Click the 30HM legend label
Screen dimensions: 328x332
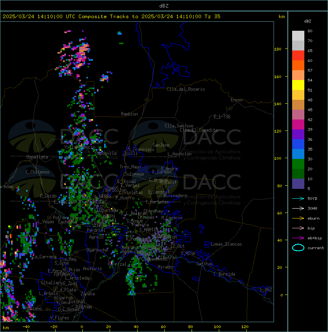click(312, 209)
